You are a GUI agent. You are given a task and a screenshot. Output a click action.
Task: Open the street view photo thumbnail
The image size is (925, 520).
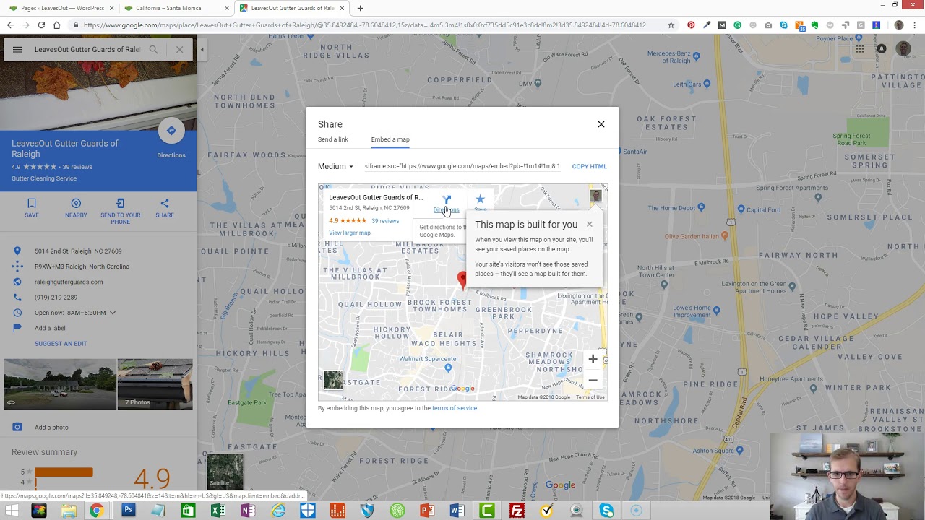coord(59,384)
